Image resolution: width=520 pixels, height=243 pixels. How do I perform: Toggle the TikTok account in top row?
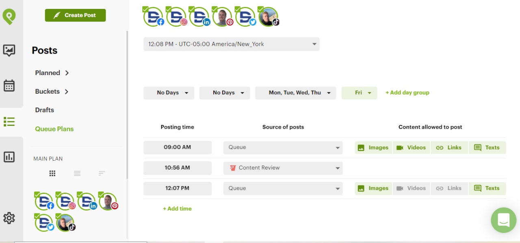coord(269,17)
